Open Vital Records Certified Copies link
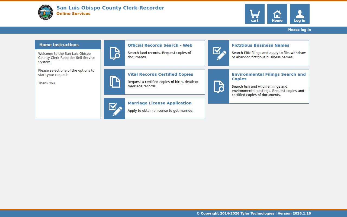347x217 pixels. point(160,74)
